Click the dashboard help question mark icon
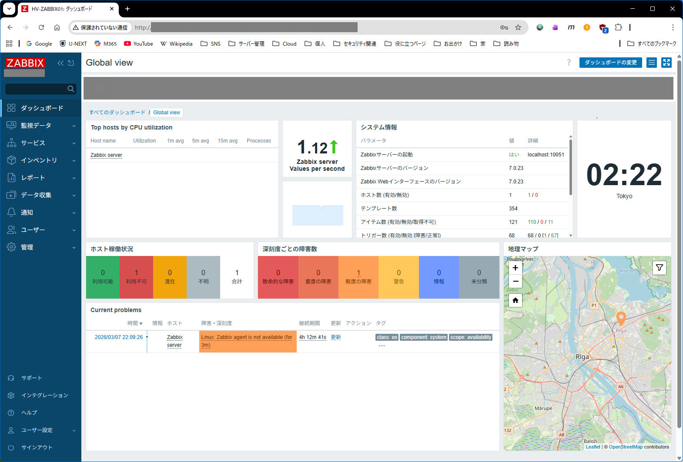Viewport: 683px width, 462px height. [569, 63]
